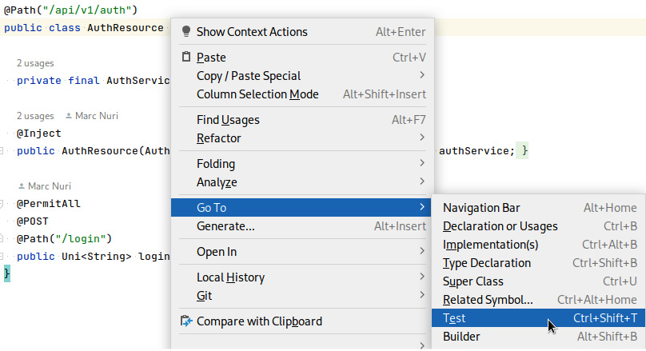Image resolution: width=646 pixels, height=351 pixels.
Task: Expand the Open In submenu arrow
Action: point(422,250)
